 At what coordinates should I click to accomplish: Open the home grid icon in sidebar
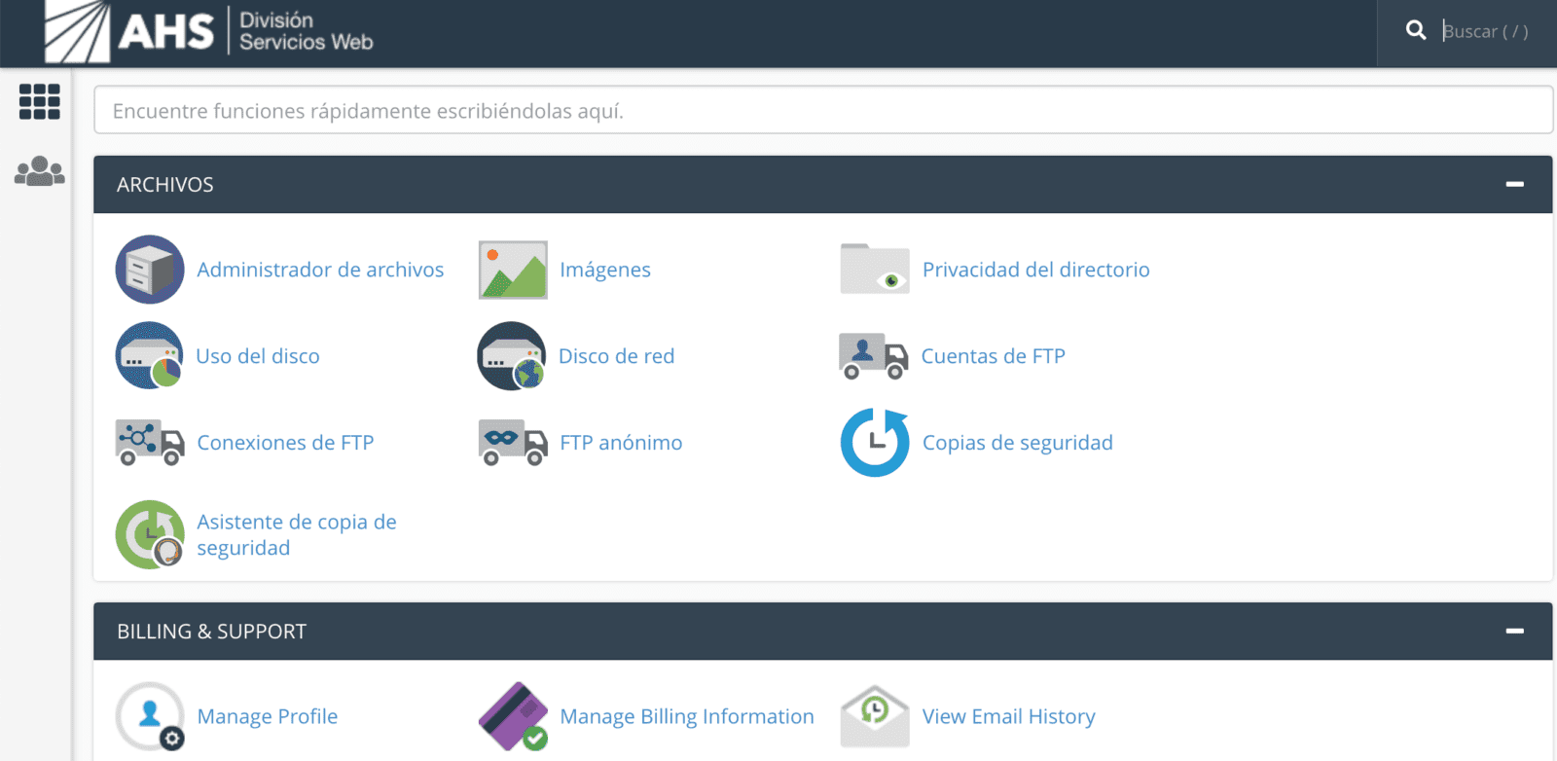40,101
